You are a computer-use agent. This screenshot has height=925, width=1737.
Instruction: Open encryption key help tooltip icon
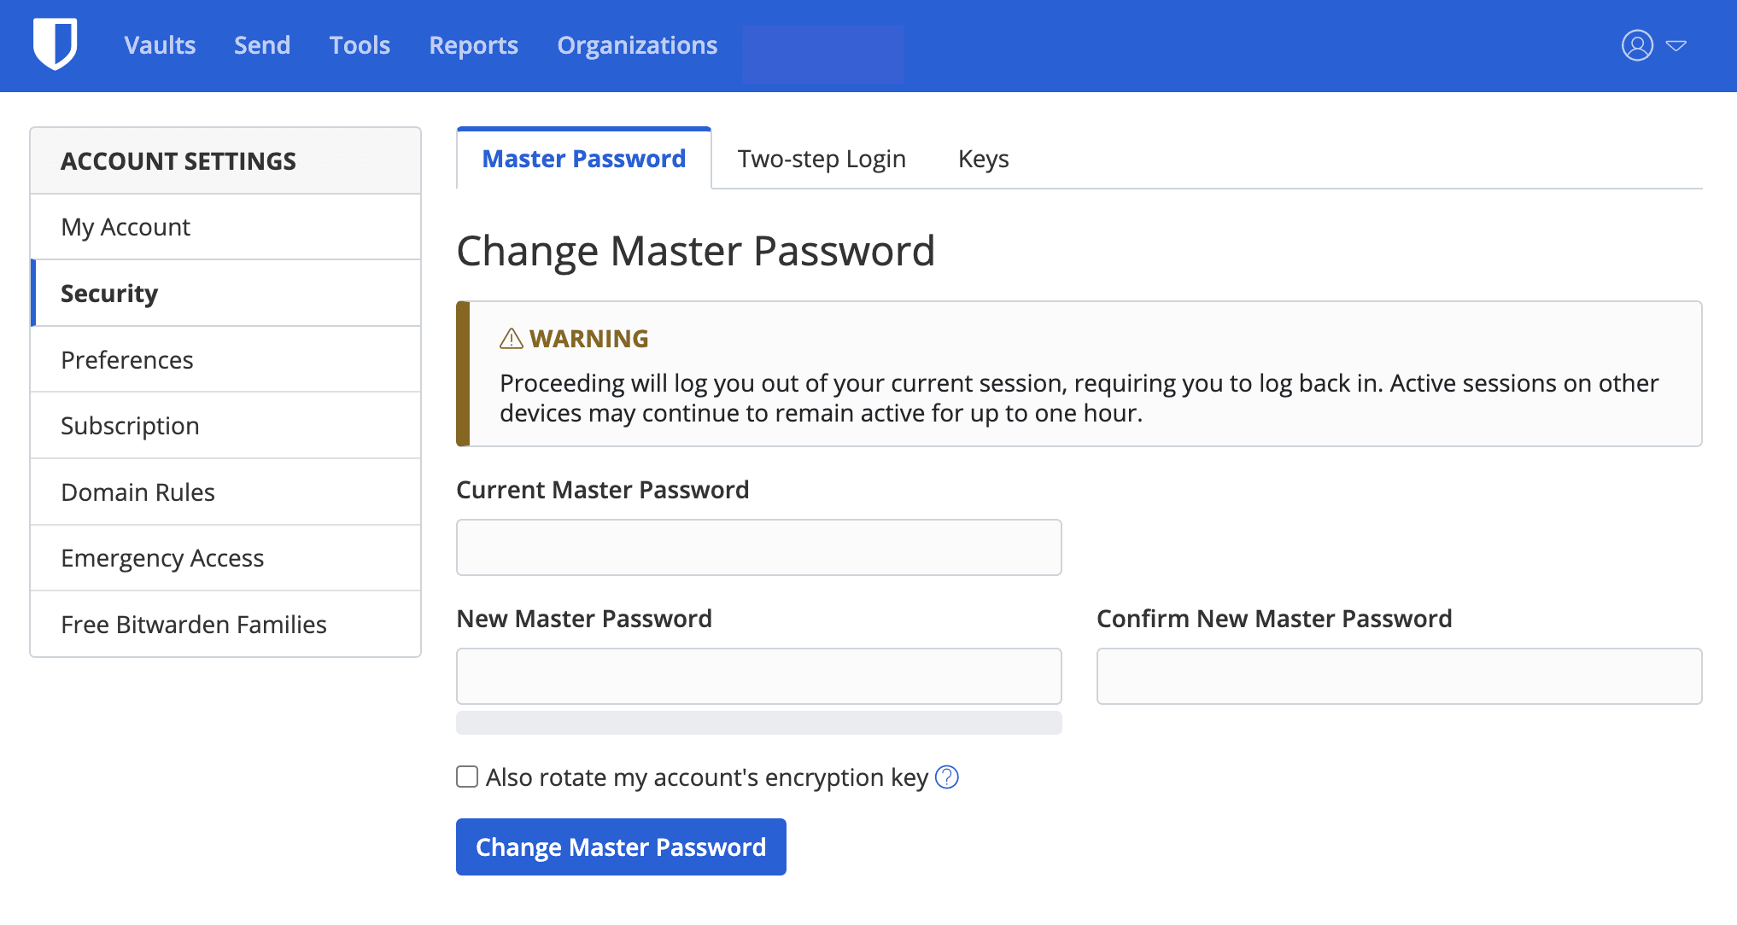(x=946, y=777)
